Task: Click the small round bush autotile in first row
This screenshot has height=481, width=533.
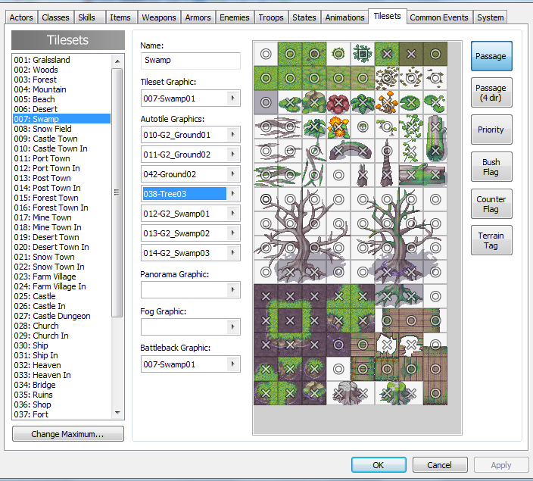Action: [x=338, y=54]
